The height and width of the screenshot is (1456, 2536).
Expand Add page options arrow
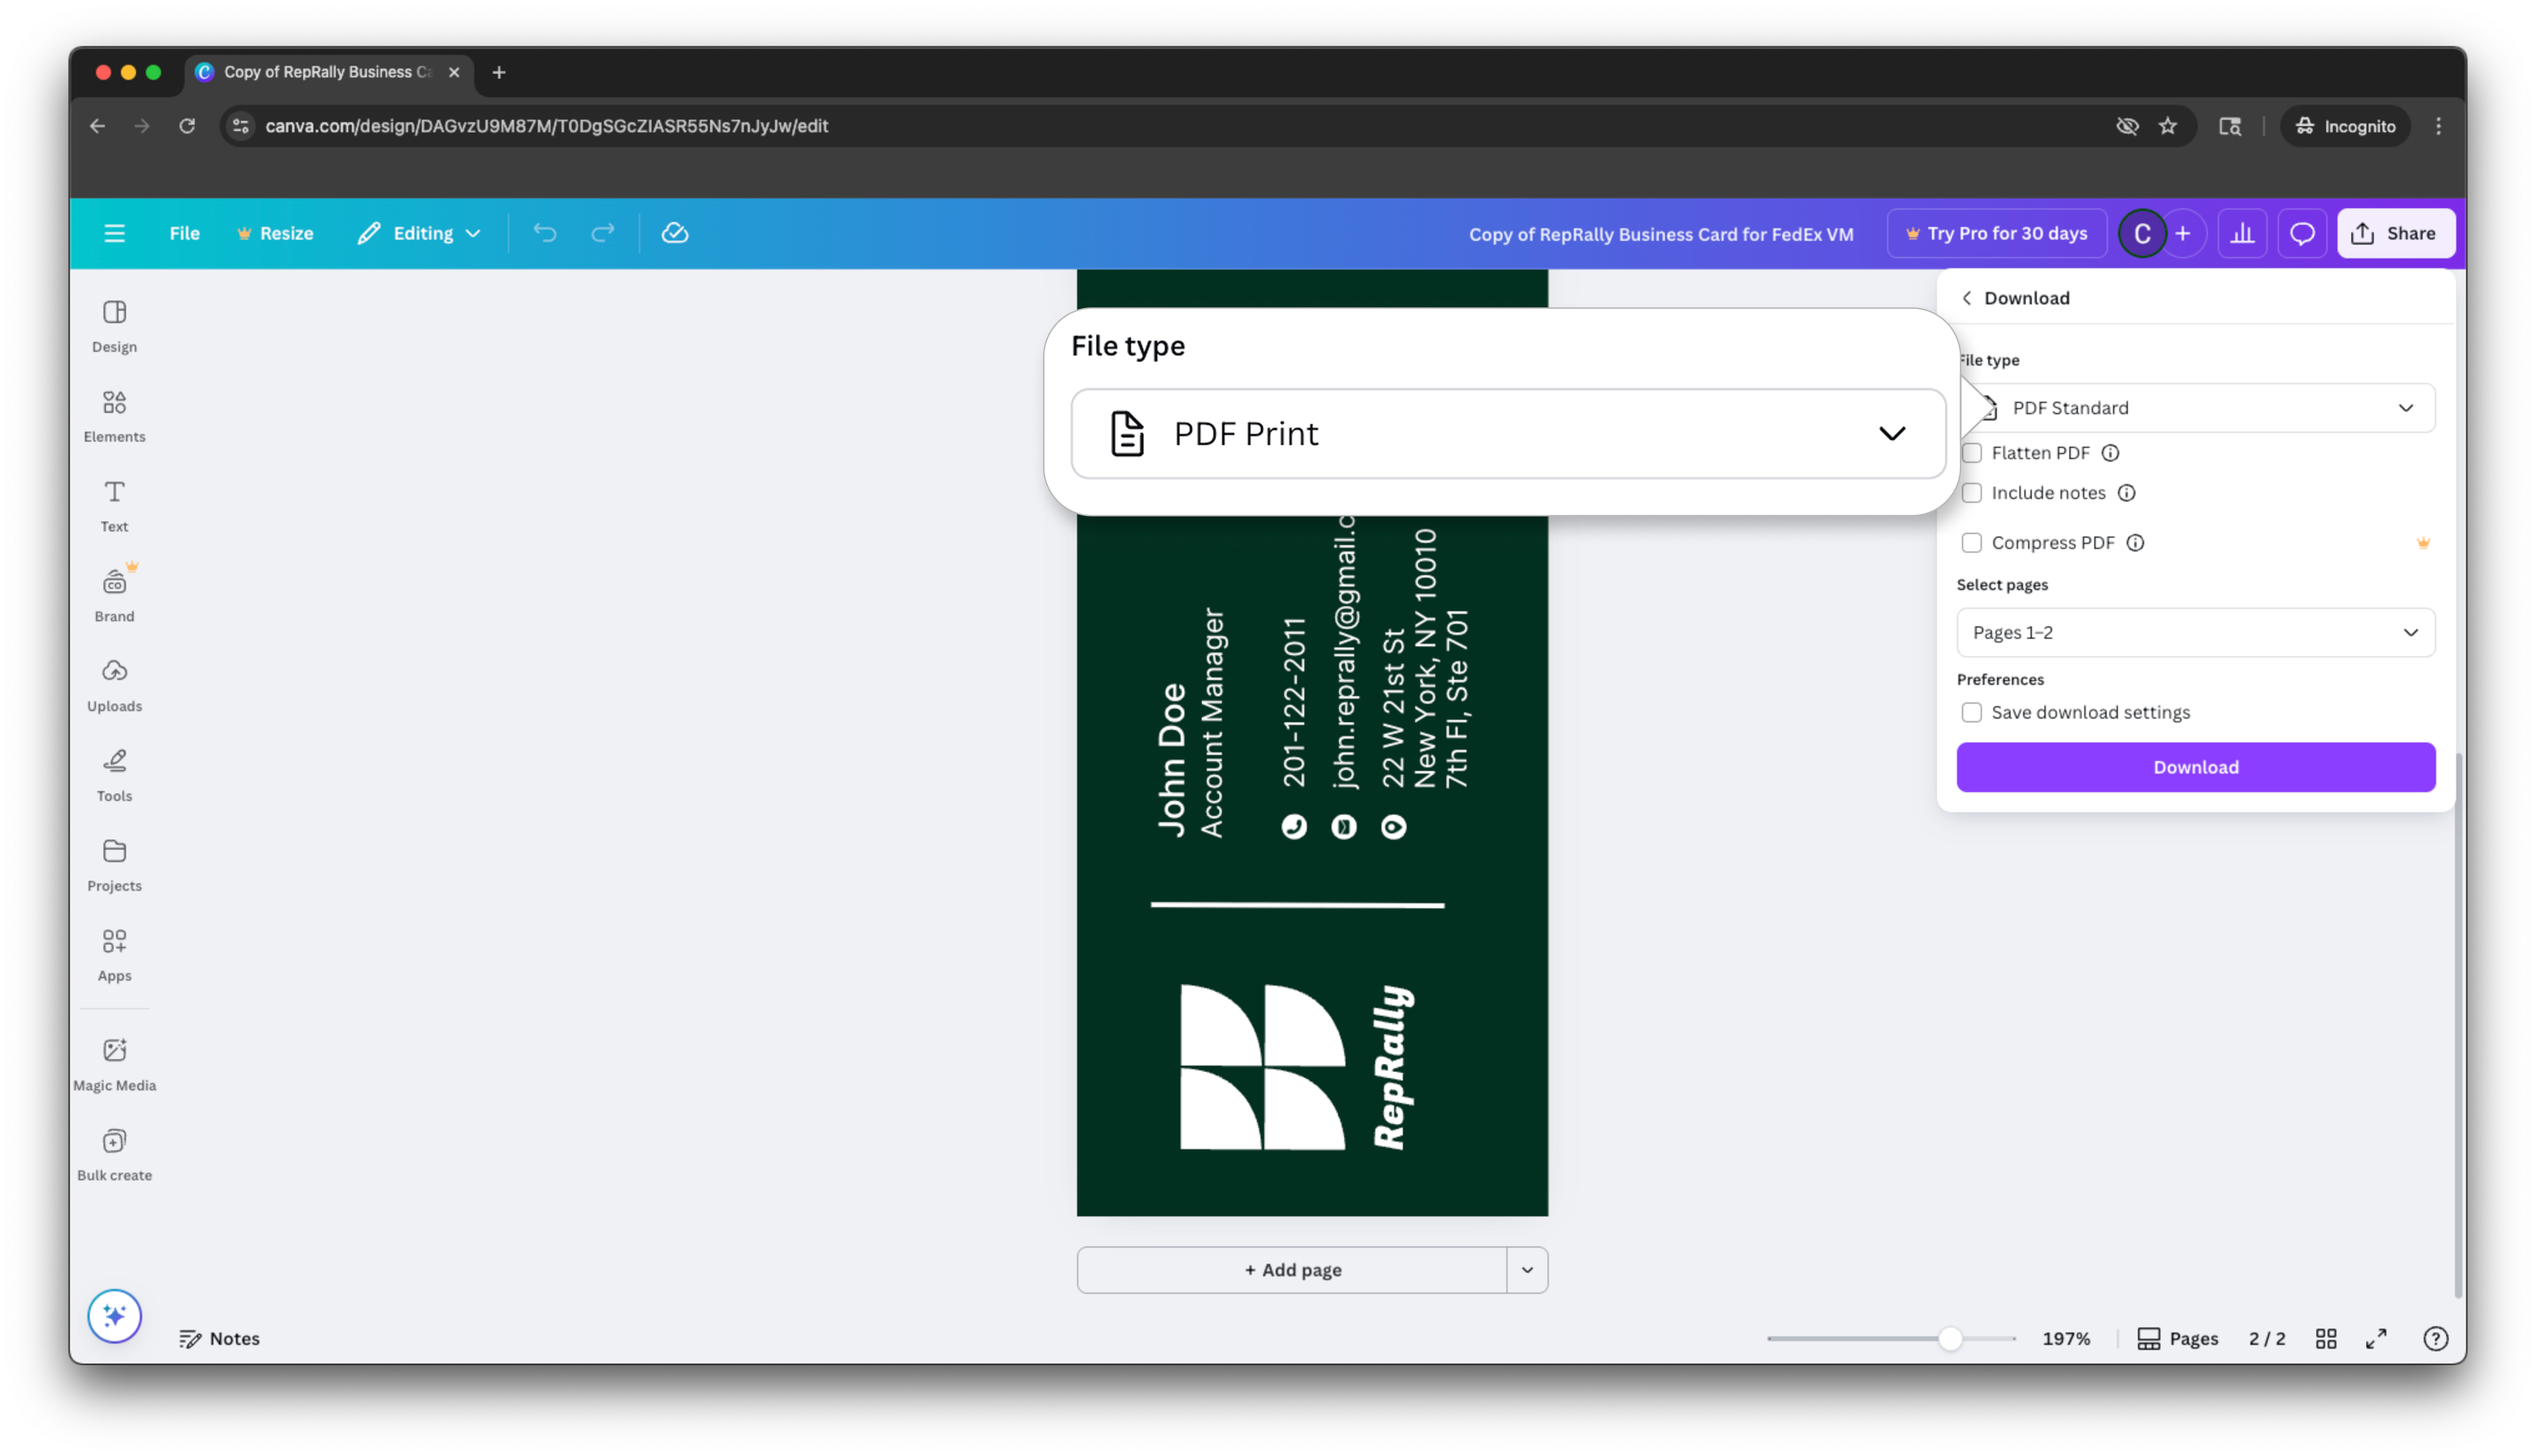[x=1527, y=1270]
